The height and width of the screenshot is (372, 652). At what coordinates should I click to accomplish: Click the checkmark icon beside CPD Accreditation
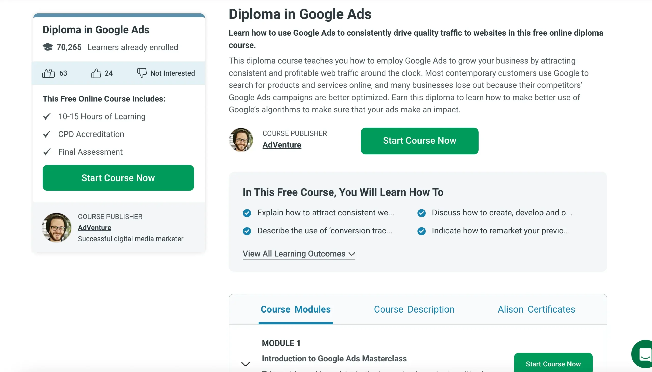47,134
